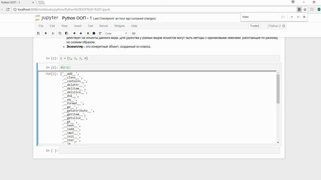Screen dimensions: 321x180
Task: Open the Insert menu
Action: click(x=78, y=26)
